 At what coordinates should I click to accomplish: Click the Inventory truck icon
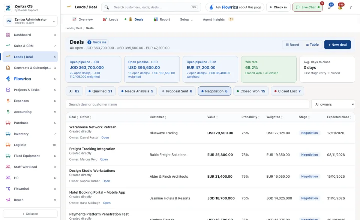click(8, 134)
